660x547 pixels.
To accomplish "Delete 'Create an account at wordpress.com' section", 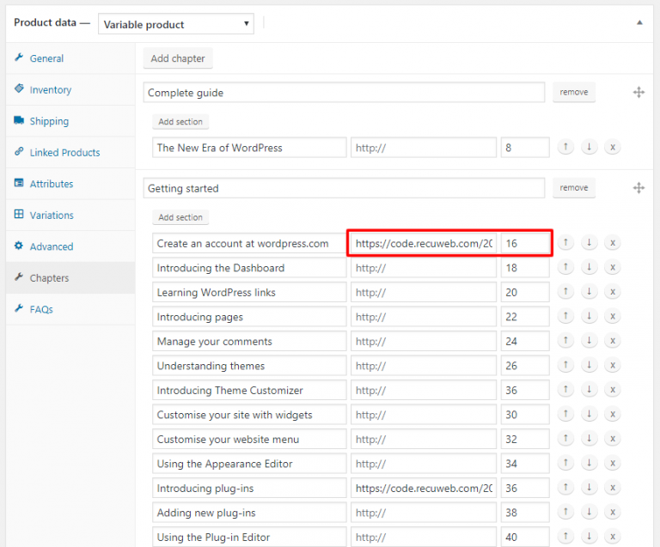I will (x=612, y=244).
